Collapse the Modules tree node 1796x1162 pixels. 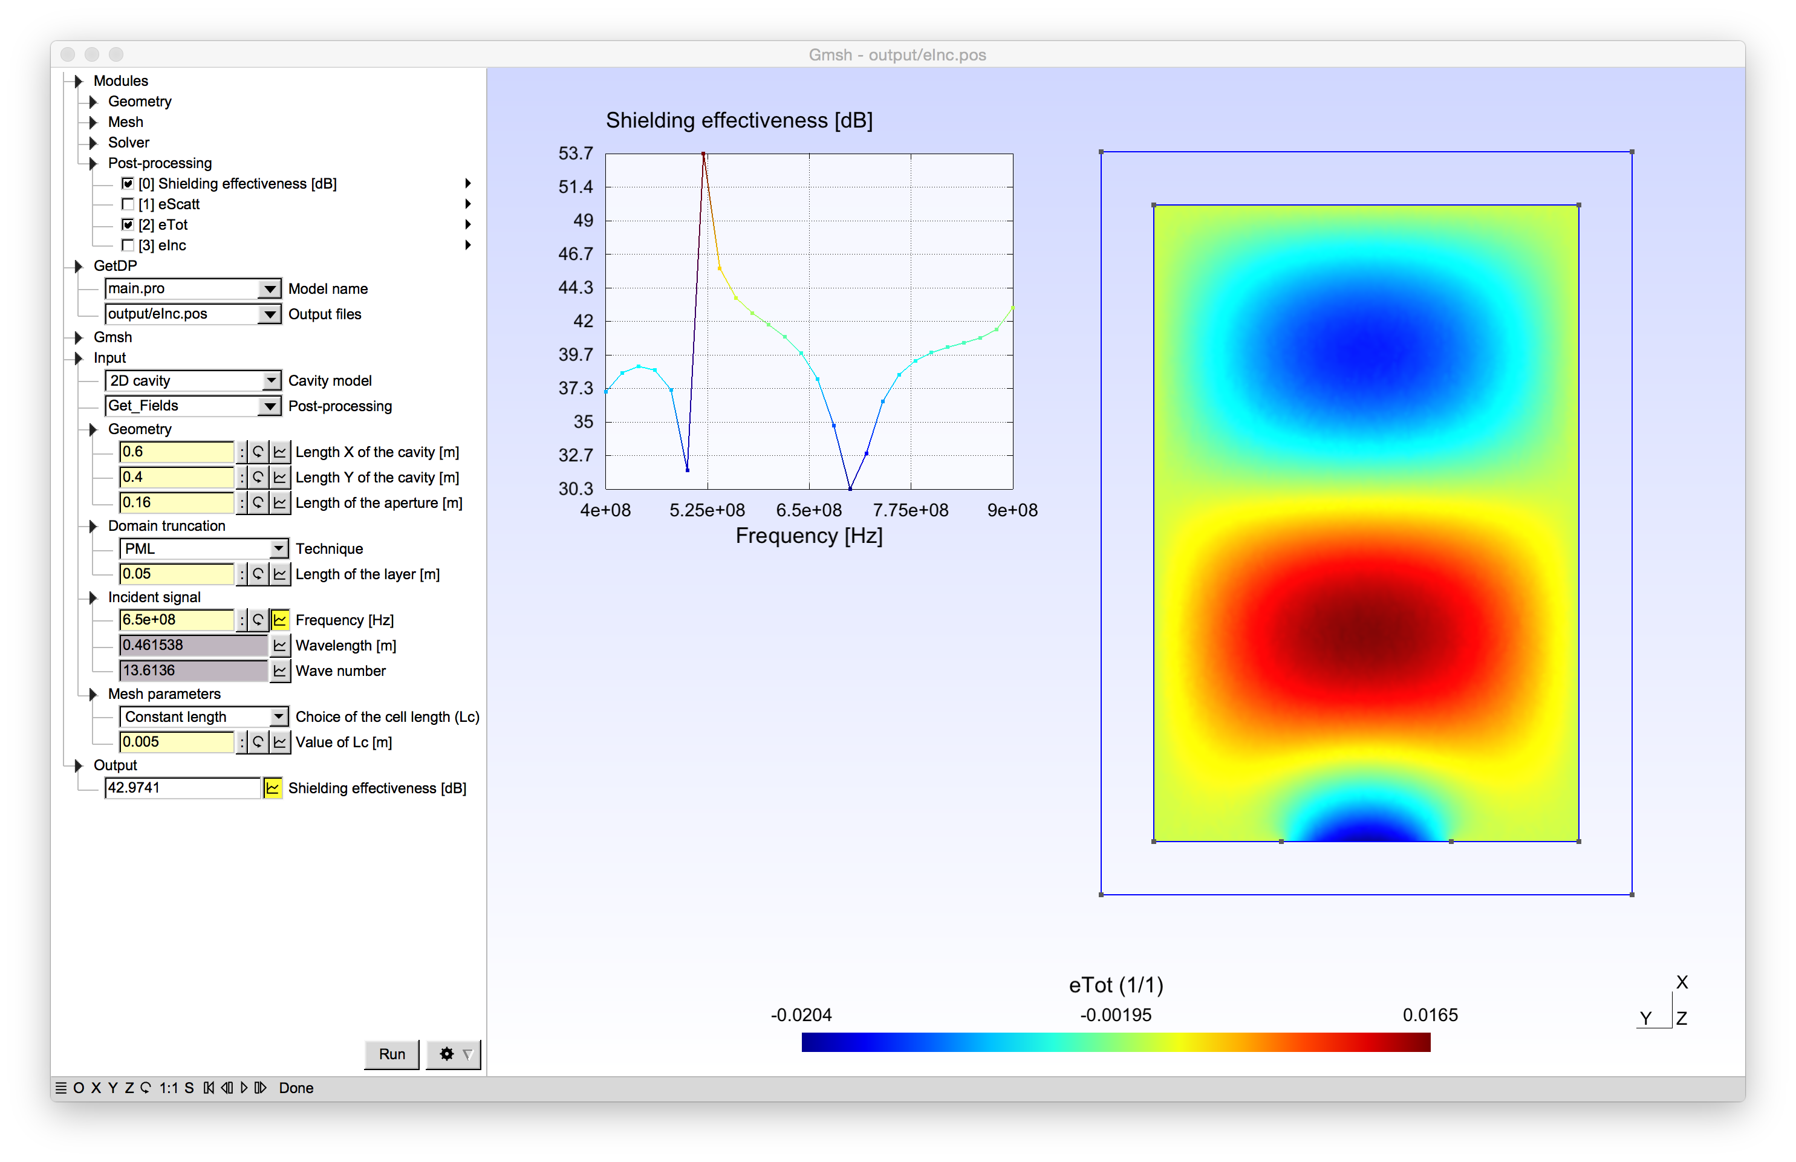[79, 81]
